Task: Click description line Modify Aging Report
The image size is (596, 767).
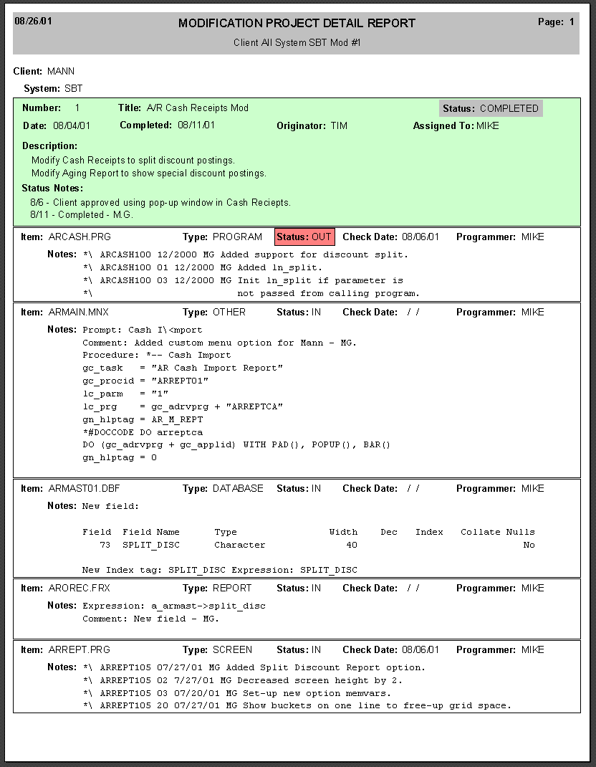Action: [148, 173]
